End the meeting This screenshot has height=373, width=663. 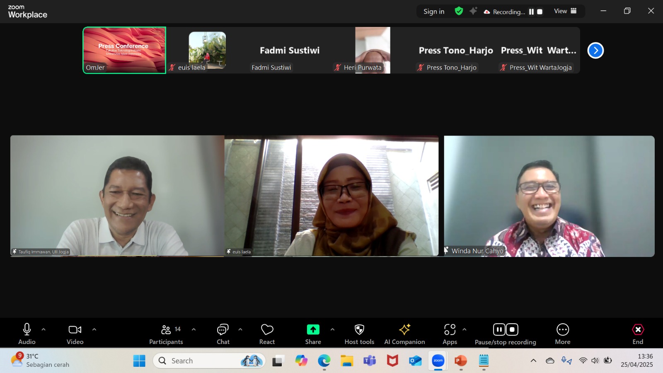(x=638, y=334)
